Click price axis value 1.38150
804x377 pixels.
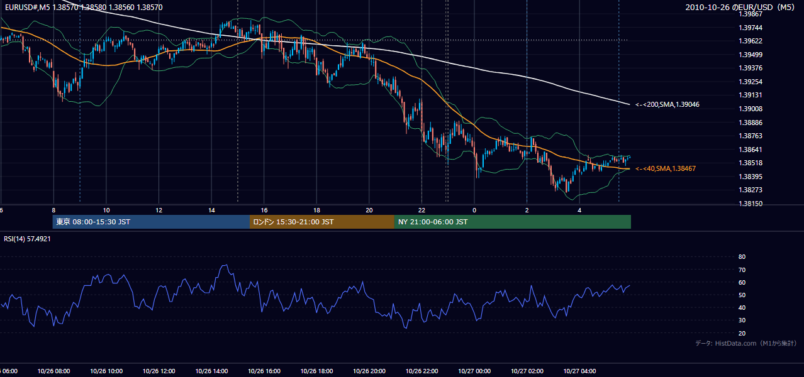click(750, 204)
